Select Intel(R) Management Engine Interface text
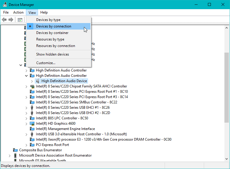 click(x=65, y=129)
